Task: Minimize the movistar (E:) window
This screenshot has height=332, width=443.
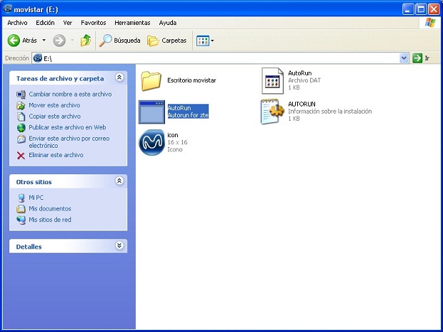Action: (408, 9)
